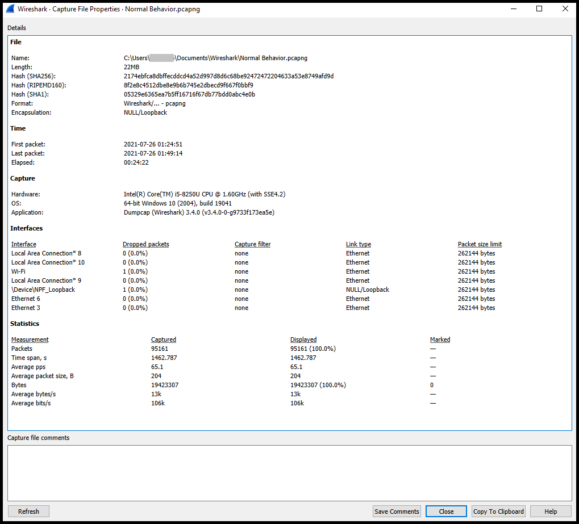Click the Dumpcap application version text
579x524 pixels.
click(x=199, y=212)
